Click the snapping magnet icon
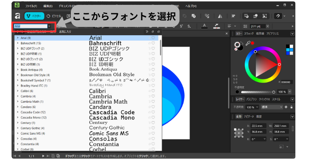 pyautogui.click(x=278, y=16)
